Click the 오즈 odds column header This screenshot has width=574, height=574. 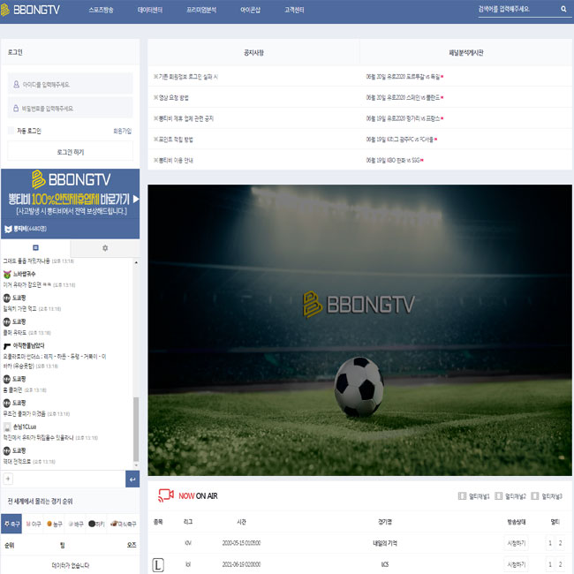[x=132, y=545]
